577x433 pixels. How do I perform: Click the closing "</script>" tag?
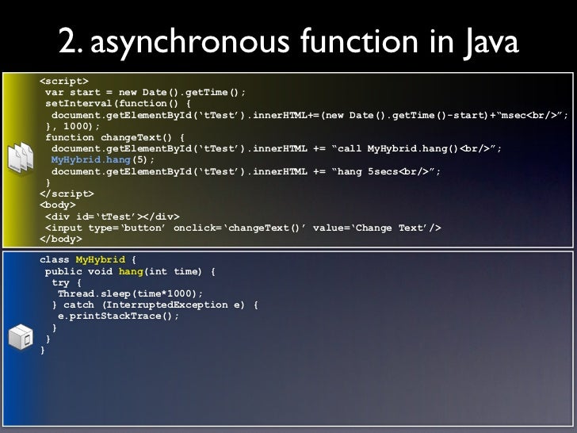(67, 194)
